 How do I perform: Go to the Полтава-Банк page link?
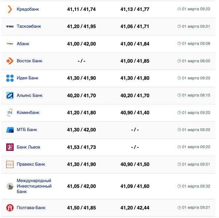coord(31,208)
